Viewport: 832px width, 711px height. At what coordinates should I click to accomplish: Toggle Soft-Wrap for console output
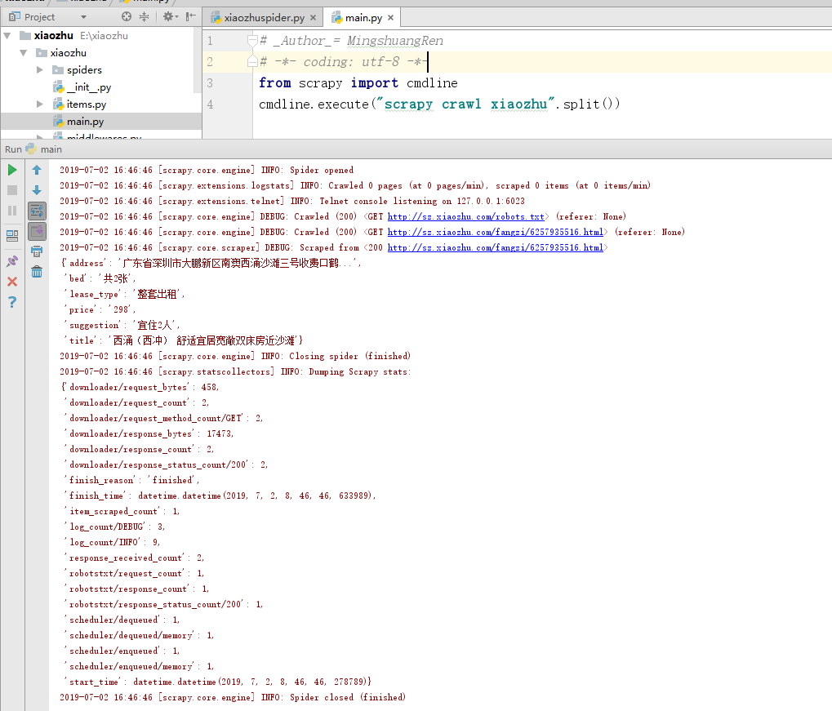(37, 211)
